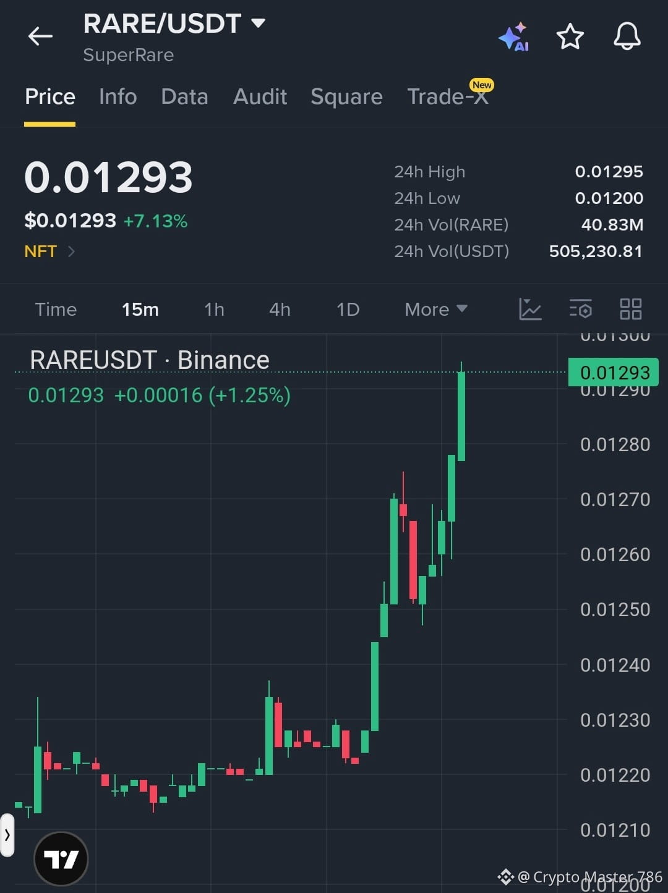
Task: Open the chart indicator settings icon
Action: (x=581, y=309)
